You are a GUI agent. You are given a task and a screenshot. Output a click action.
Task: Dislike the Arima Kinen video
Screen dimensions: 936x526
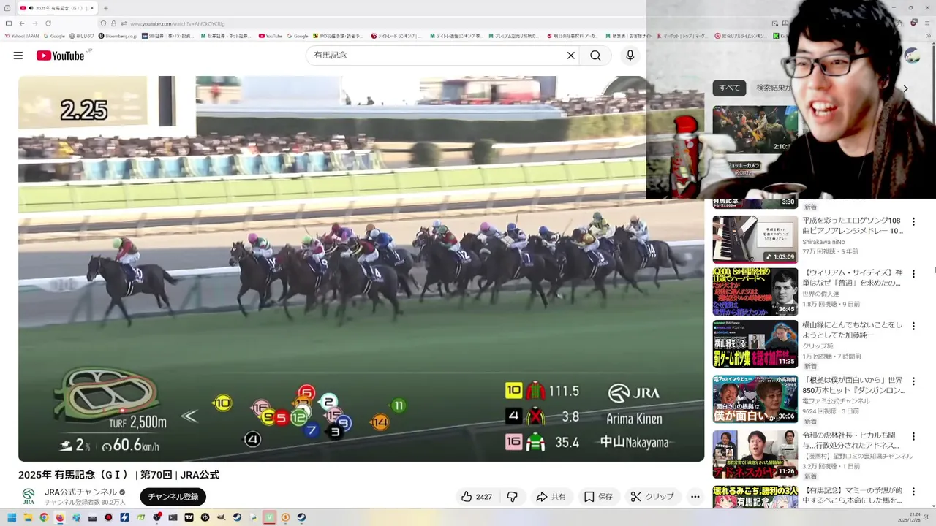(x=513, y=497)
